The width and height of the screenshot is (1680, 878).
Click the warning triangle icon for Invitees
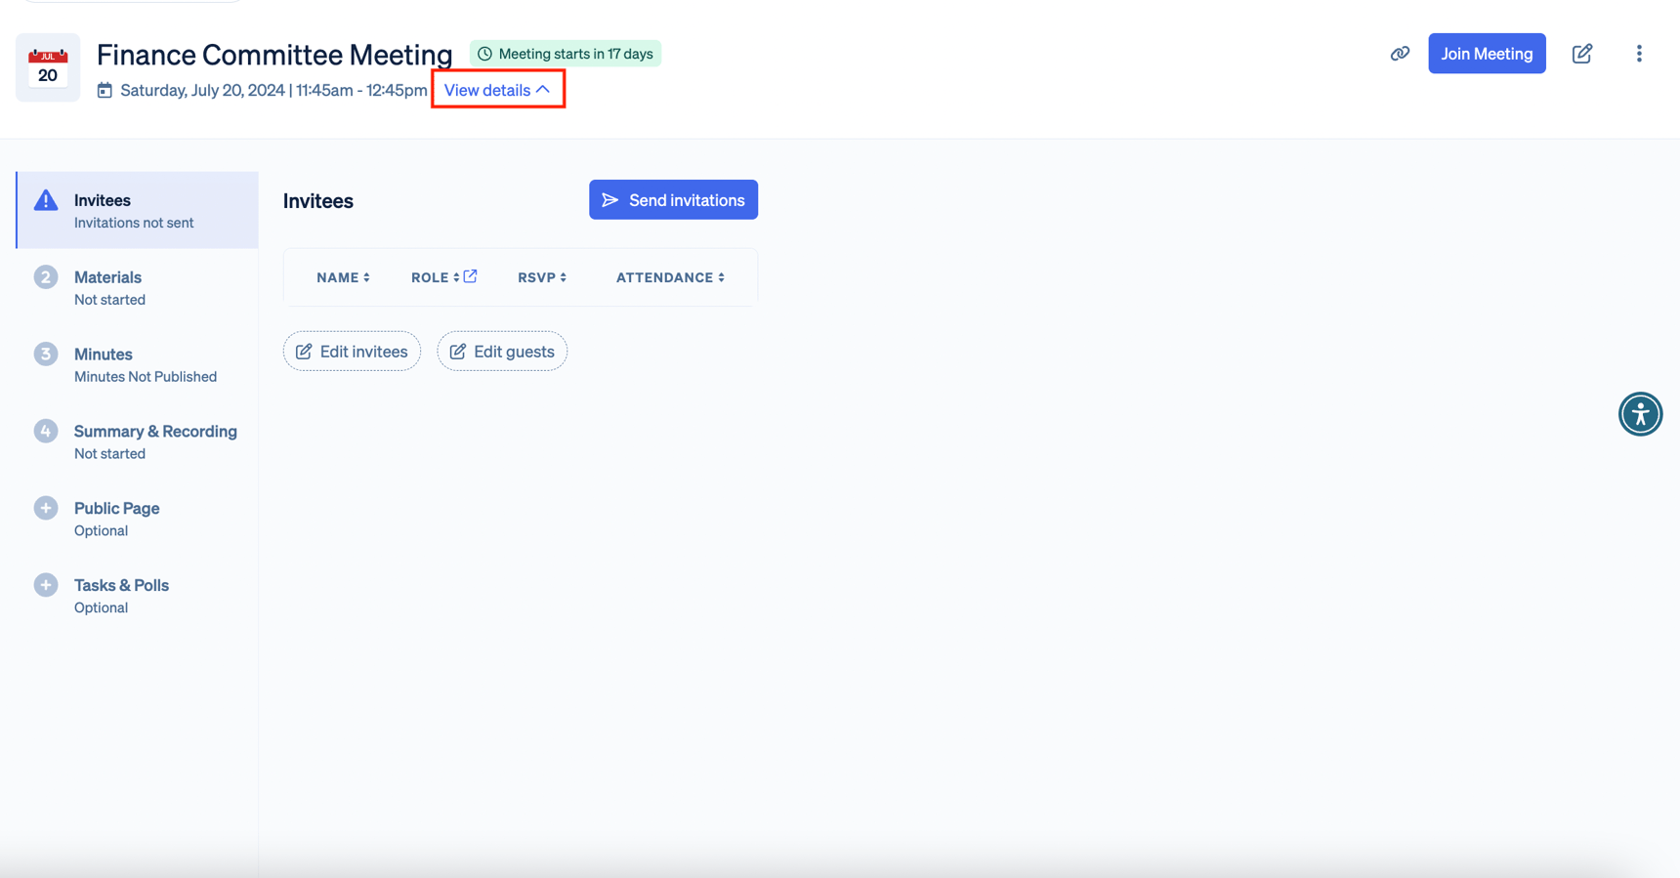(x=46, y=200)
